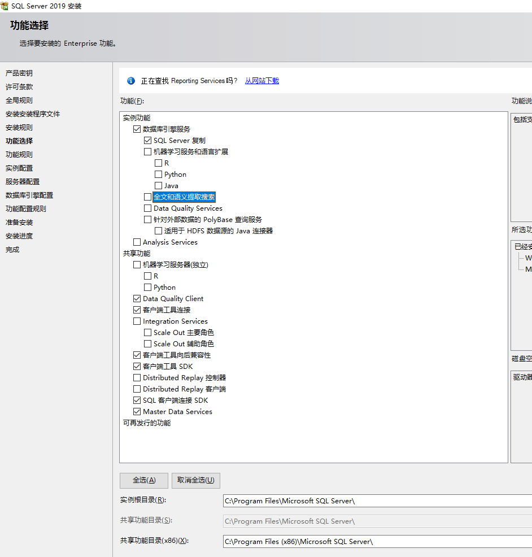Check 机器学习服务器(独立) checkbox

click(137, 264)
